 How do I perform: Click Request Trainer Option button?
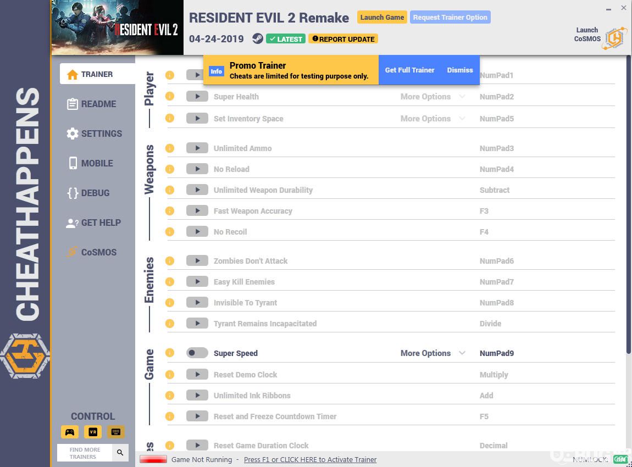click(x=450, y=18)
